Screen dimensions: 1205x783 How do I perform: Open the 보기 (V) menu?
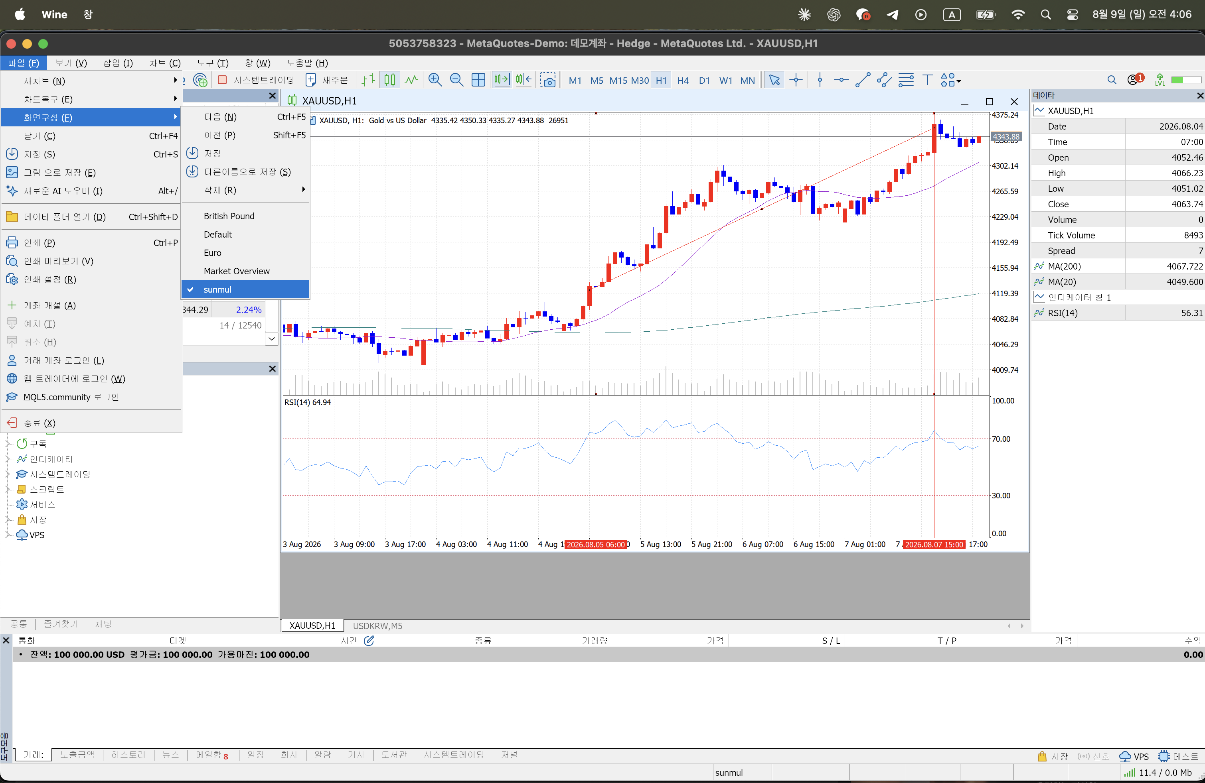(71, 63)
